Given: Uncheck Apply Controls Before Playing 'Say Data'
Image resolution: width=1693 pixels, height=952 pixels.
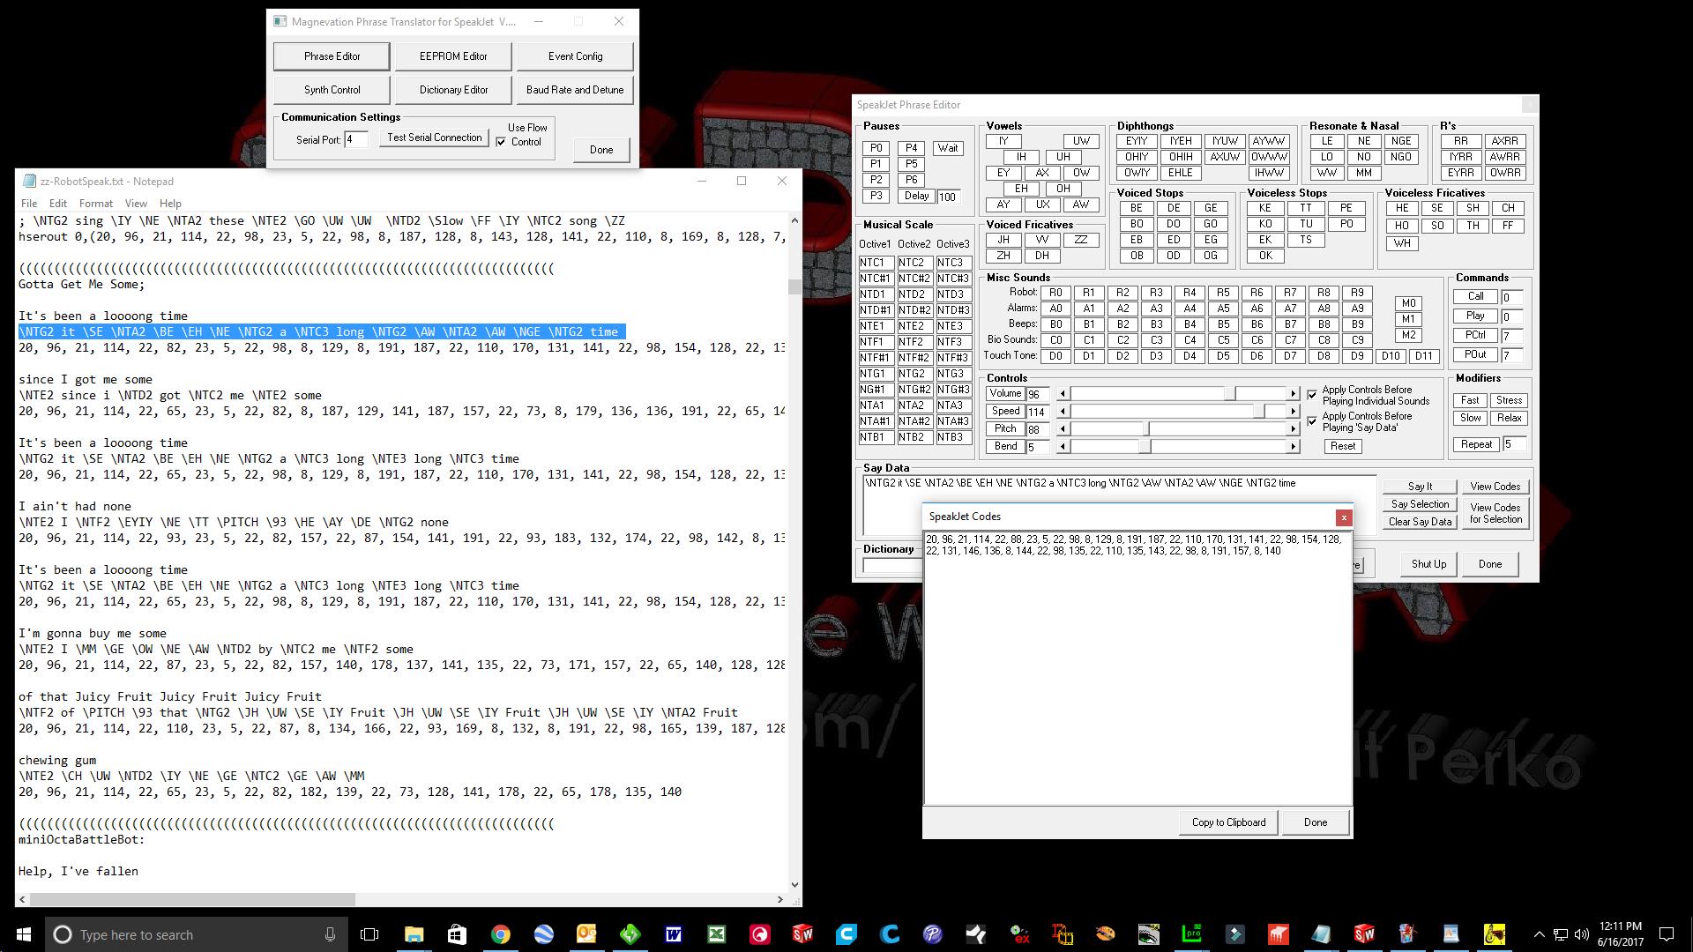Looking at the screenshot, I should [1312, 421].
